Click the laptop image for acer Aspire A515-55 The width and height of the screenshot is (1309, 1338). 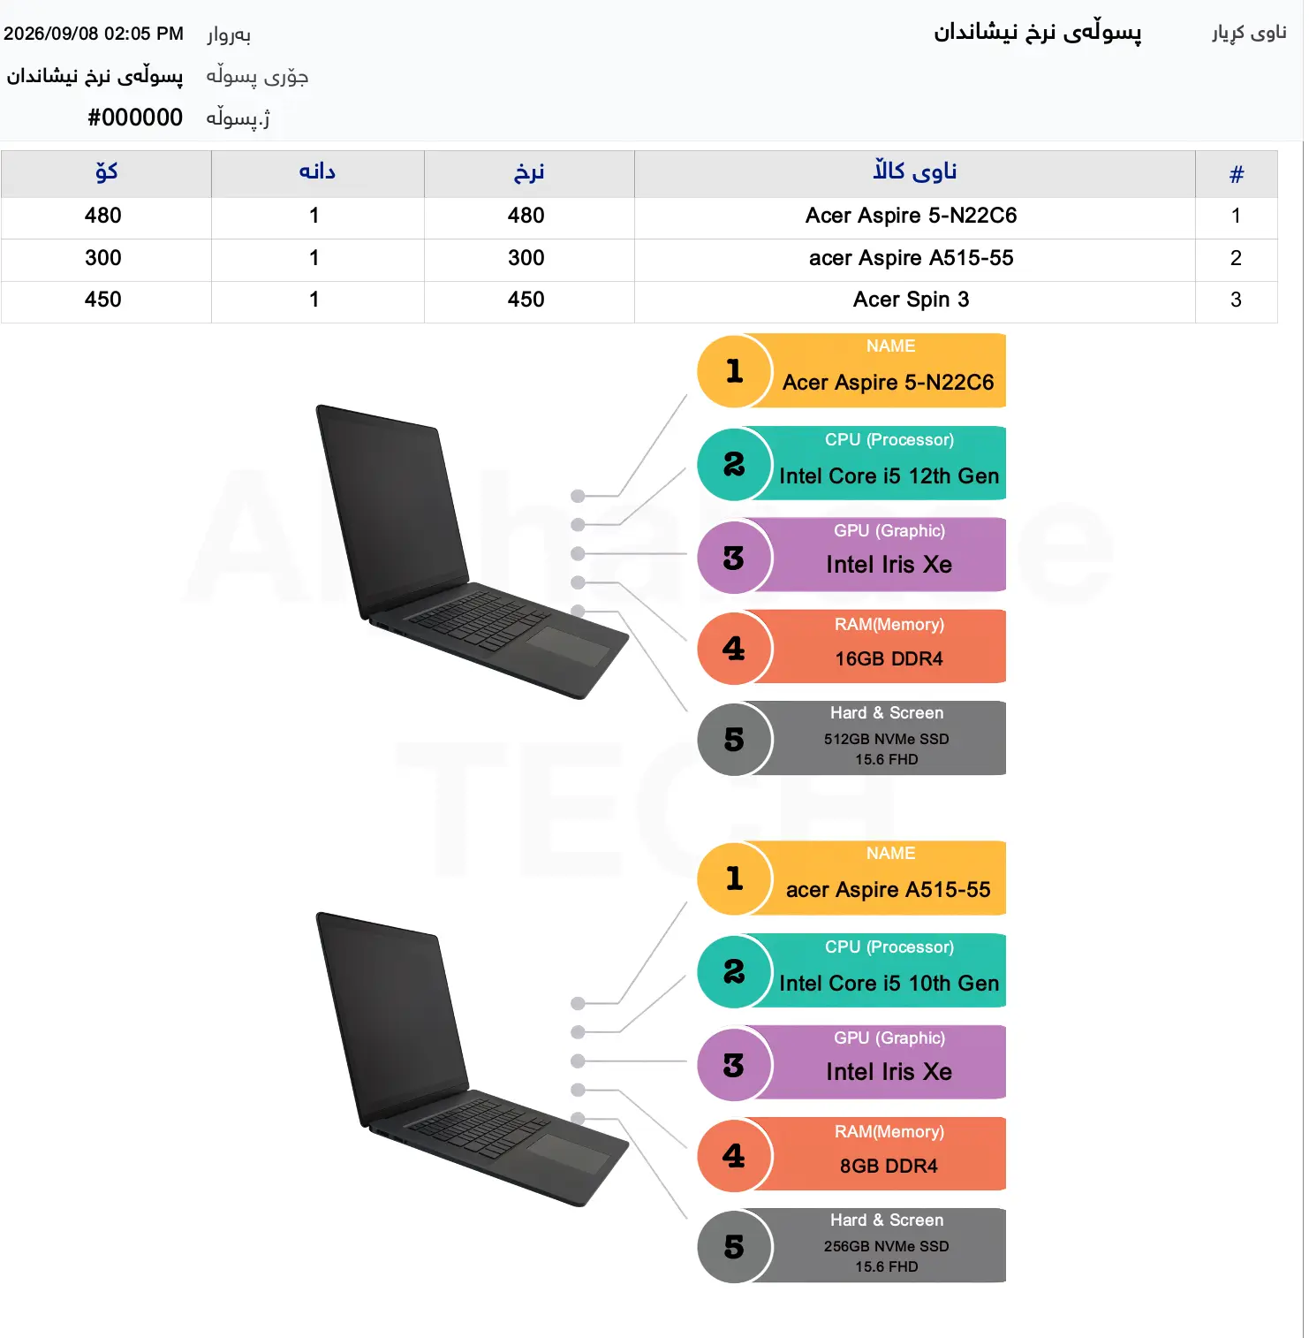coord(473,1059)
